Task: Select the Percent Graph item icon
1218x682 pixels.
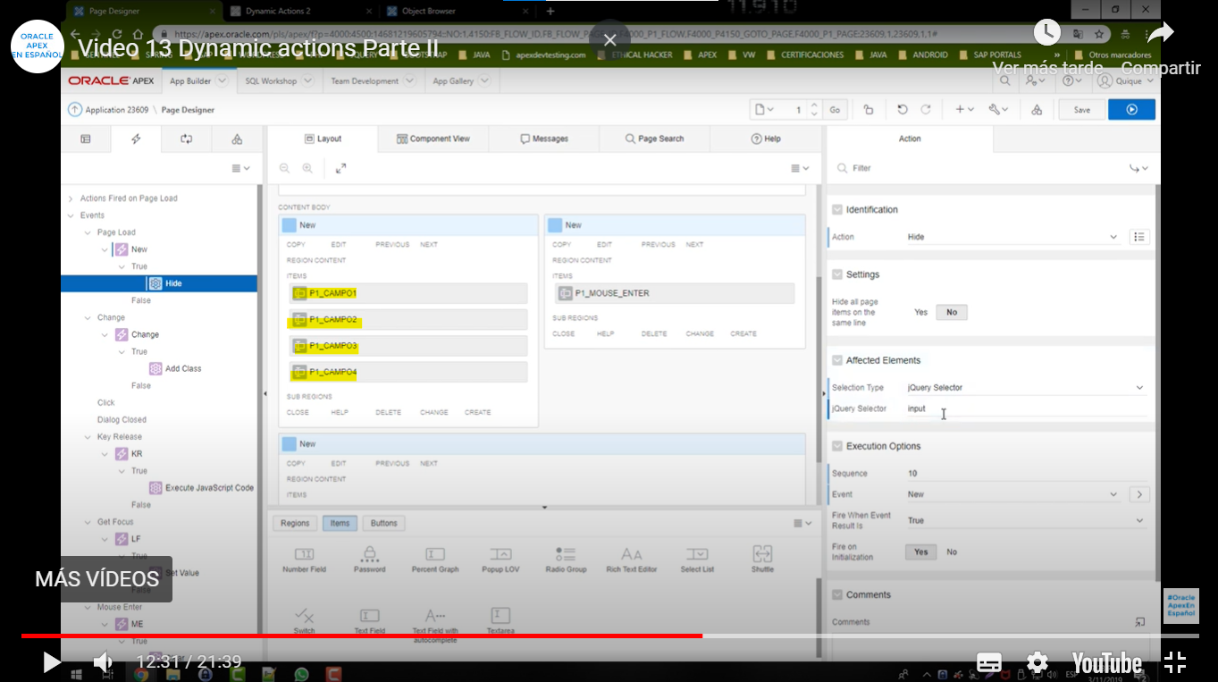Action: pos(435,554)
